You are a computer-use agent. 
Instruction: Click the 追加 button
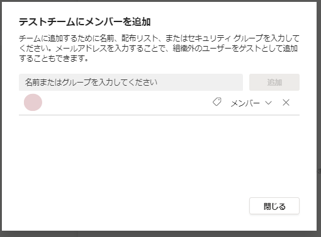tap(274, 82)
